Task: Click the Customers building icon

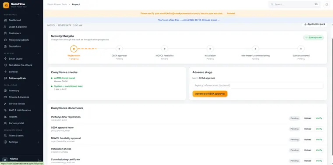Action: (5, 33)
